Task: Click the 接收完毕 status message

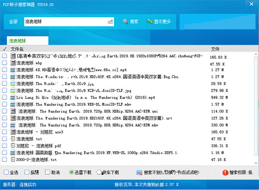Action: click(x=147, y=184)
